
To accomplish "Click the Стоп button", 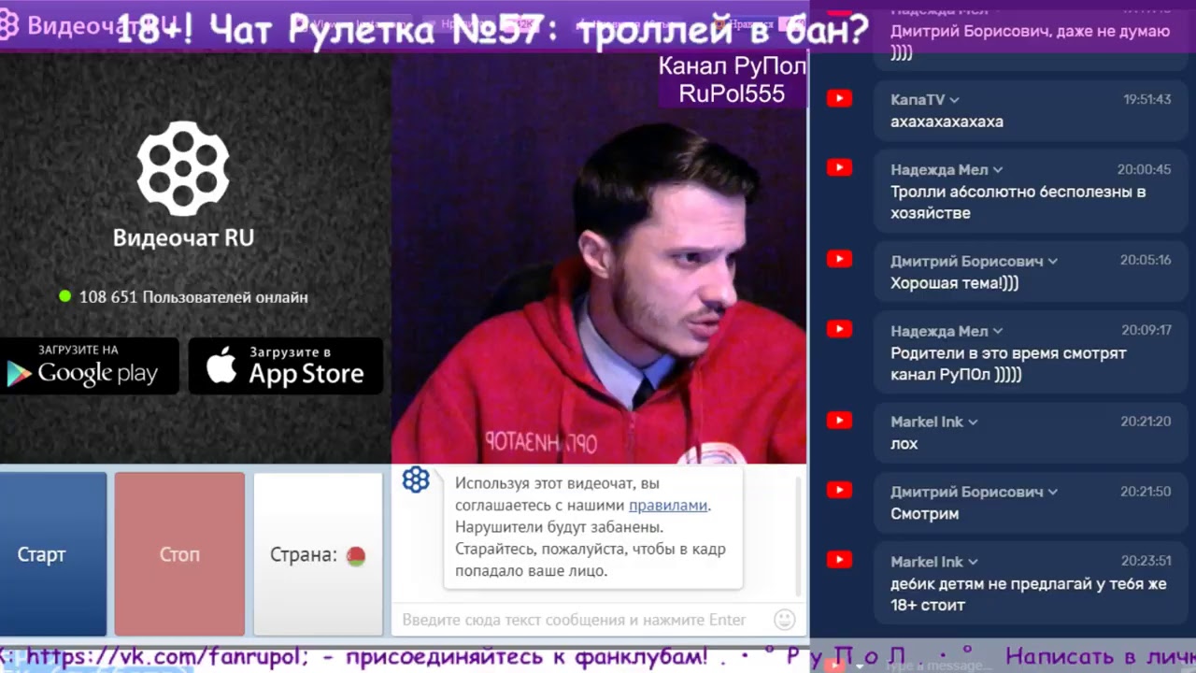I will (x=179, y=554).
